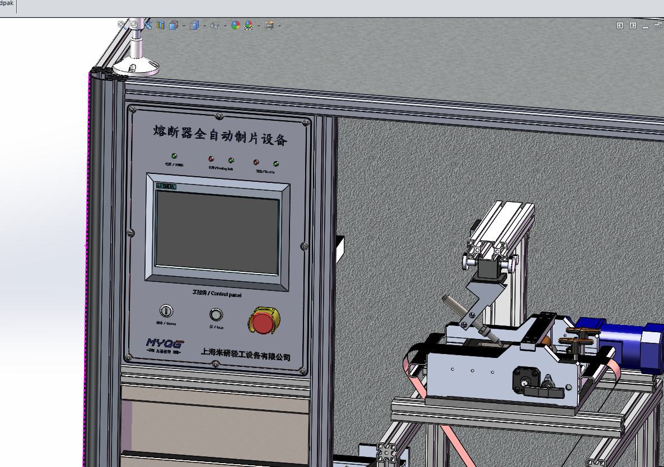Click the collapse left panel button
Image resolution: width=664 pixels, height=467 pixels.
620,25
